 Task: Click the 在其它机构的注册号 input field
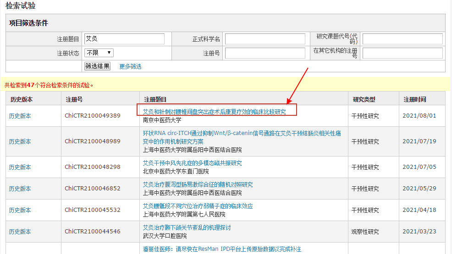(x=402, y=54)
